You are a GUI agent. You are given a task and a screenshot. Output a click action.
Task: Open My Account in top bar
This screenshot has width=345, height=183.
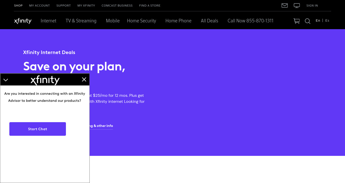pos(39,6)
